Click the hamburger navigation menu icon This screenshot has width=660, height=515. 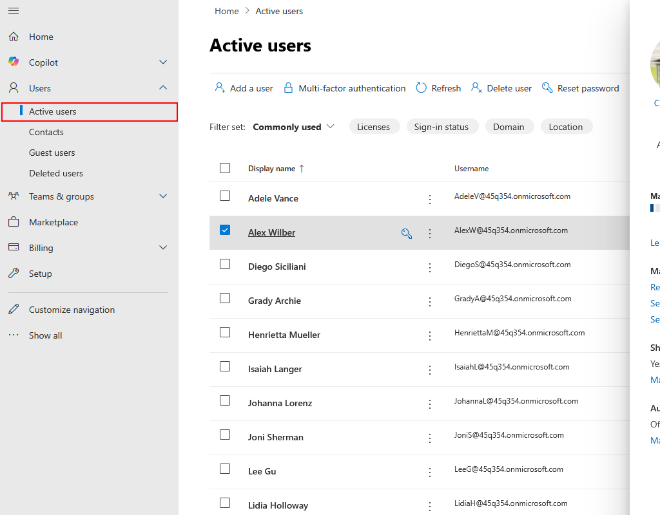14,11
